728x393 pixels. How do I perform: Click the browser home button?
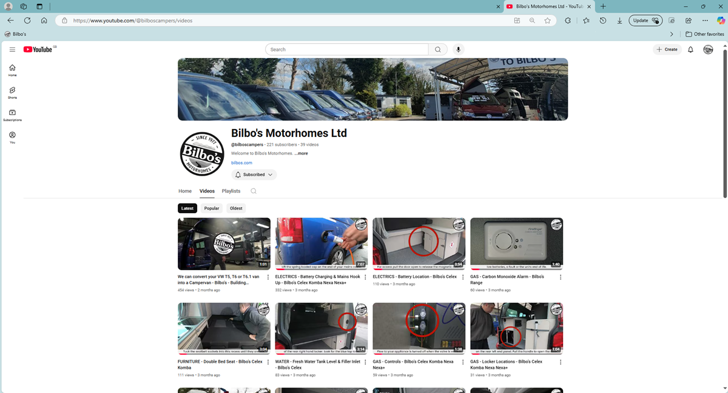click(x=44, y=21)
